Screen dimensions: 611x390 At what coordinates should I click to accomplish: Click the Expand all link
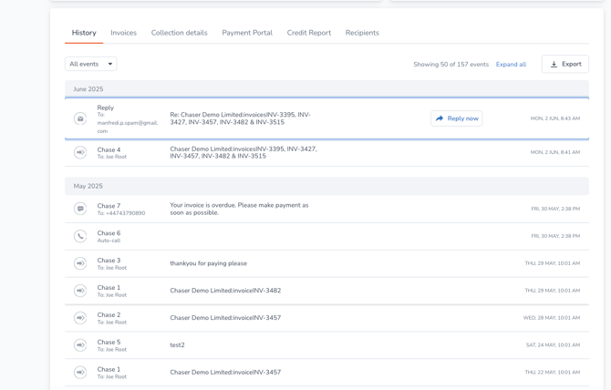pyautogui.click(x=511, y=65)
